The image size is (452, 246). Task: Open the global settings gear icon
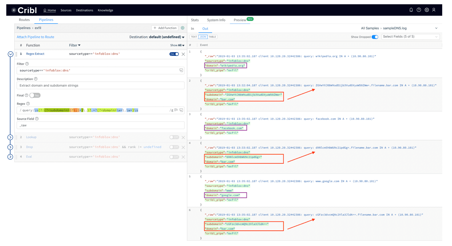[x=426, y=10]
